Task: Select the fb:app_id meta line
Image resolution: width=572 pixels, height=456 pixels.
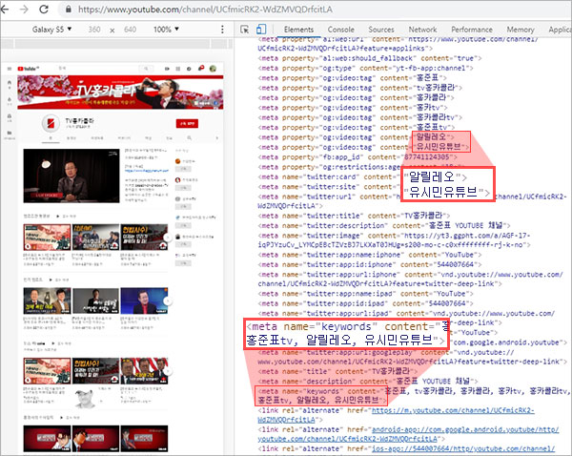Action: click(357, 157)
